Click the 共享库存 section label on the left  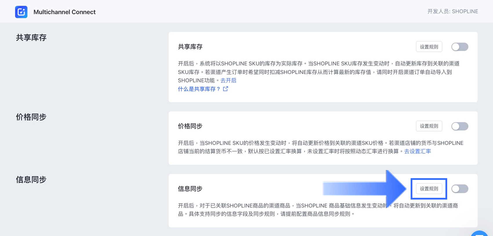coord(31,38)
